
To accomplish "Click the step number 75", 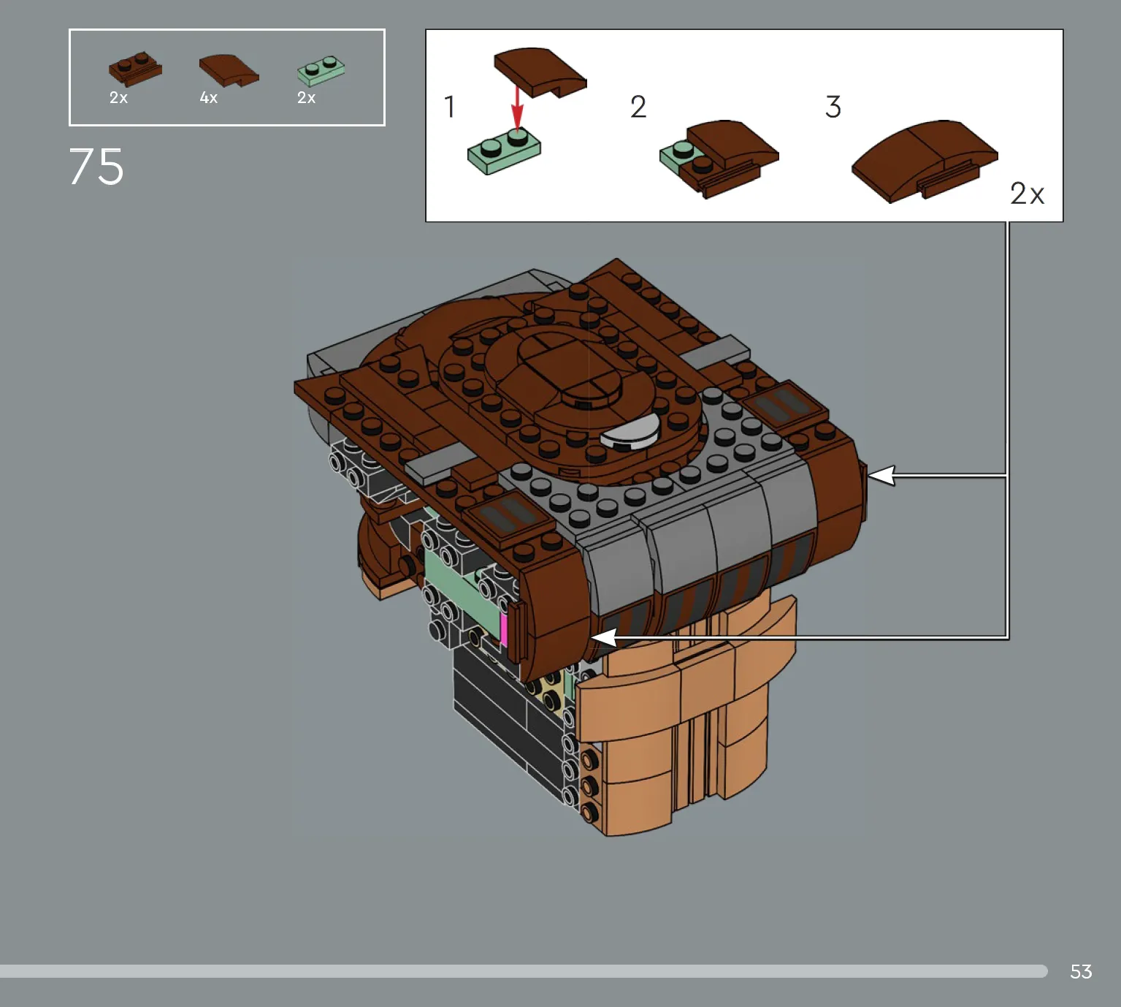I will click(x=96, y=167).
